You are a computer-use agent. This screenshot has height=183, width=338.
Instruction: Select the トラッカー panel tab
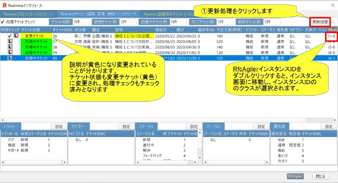[x=11, y=126]
